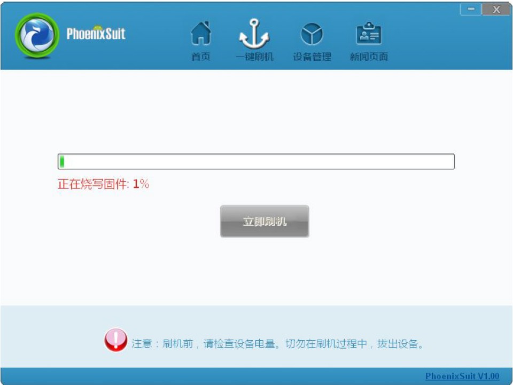This screenshot has width=513, height=385.
Task: Go to the 设备管理 tab label
Action: pyautogui.click(x=312, y=57)
